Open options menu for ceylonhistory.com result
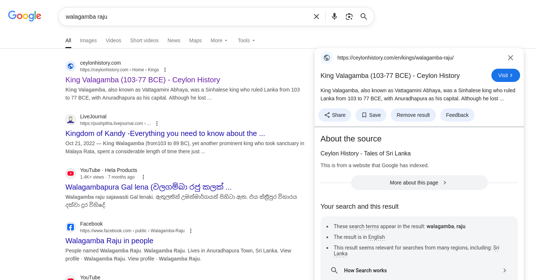This screenshot has width=537, height=280. click(165, 70)
